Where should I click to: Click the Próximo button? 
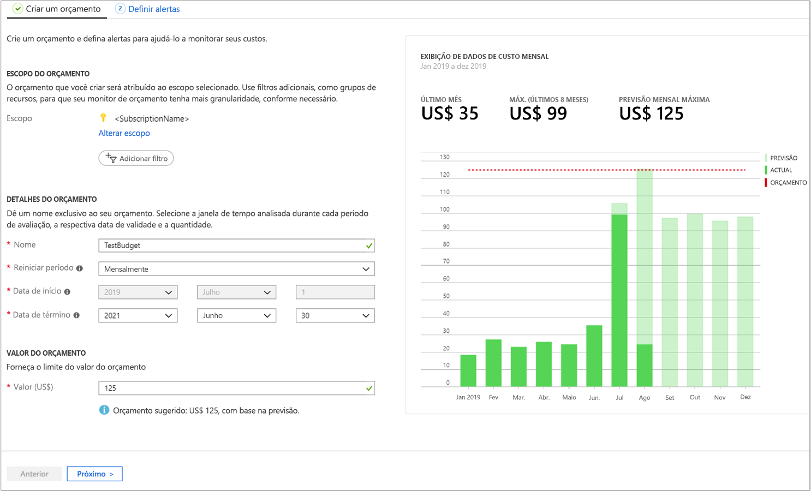click(x=95, y=474)
